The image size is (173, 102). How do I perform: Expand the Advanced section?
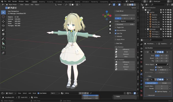pyautogui.click(x=151, y=95)
